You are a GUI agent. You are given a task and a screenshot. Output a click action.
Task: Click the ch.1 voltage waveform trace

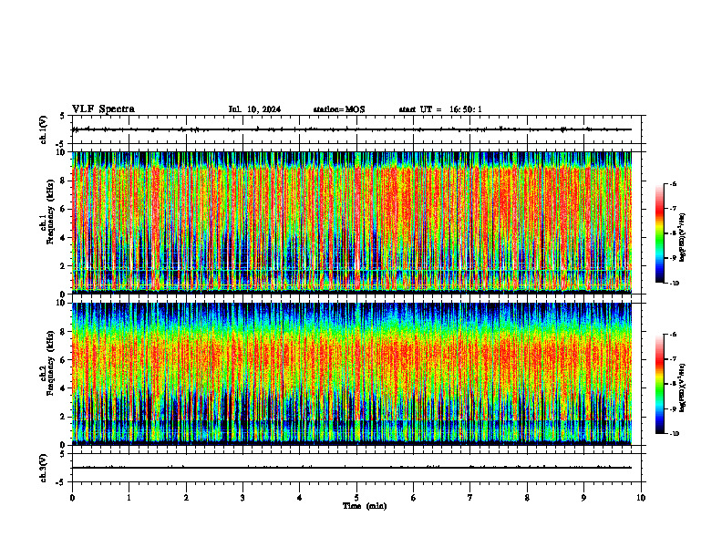click(x=352, y=129)
